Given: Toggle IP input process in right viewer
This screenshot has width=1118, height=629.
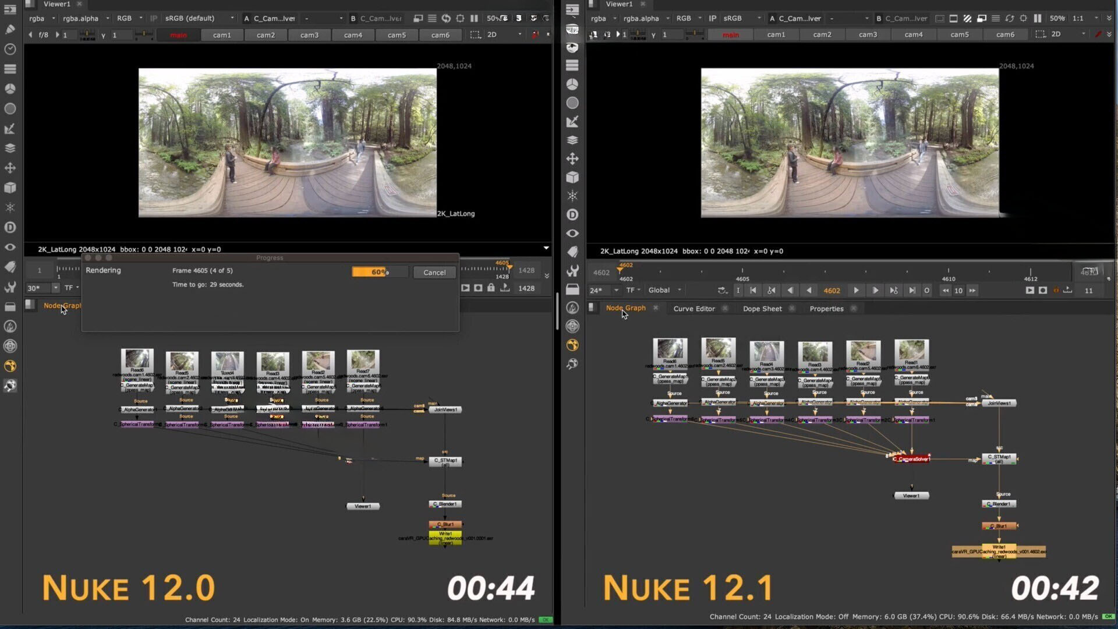Looking at the screenshot, I should pyautogui.click(x=712, y=19).
